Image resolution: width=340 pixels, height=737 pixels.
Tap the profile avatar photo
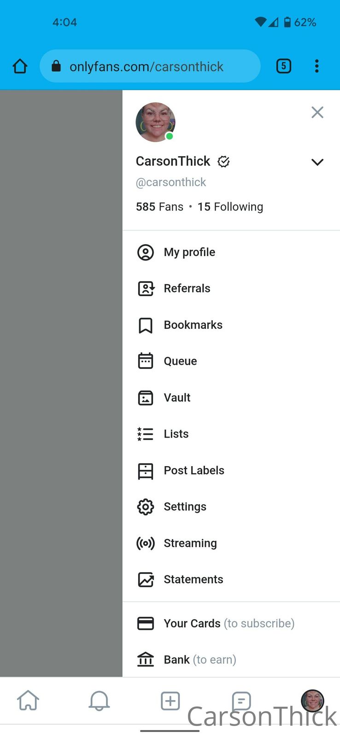tap(155, 122)
